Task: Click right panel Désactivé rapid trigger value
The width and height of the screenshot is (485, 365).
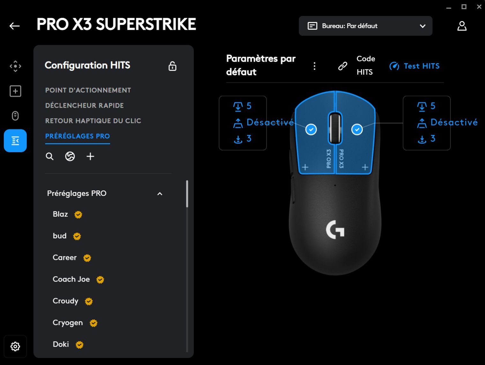Action: click(454, 122)
